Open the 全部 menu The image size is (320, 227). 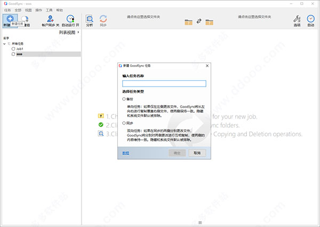click(x=18, y=10)
